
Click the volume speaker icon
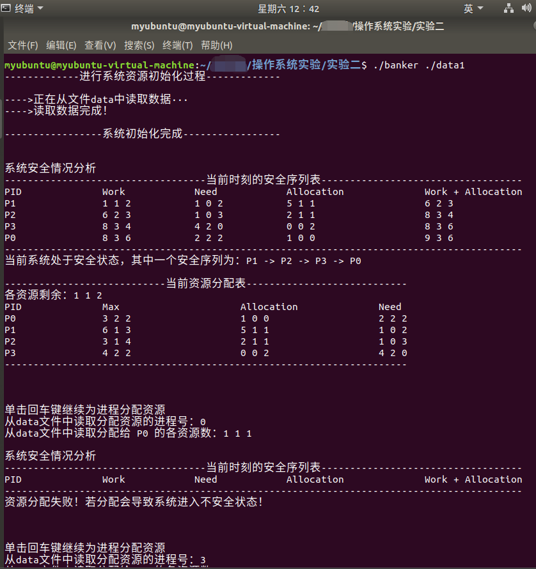click(526, 8)
